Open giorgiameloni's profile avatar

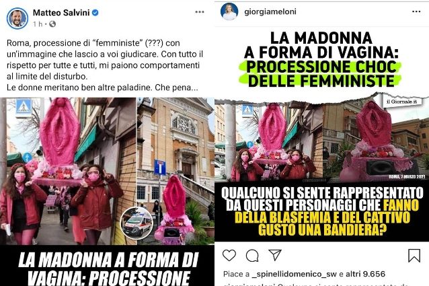[229, 11]
